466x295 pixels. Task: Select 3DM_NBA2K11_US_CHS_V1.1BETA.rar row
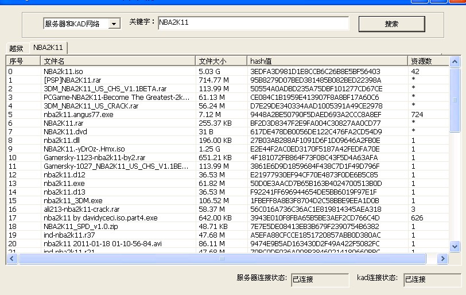pos(228,88)
